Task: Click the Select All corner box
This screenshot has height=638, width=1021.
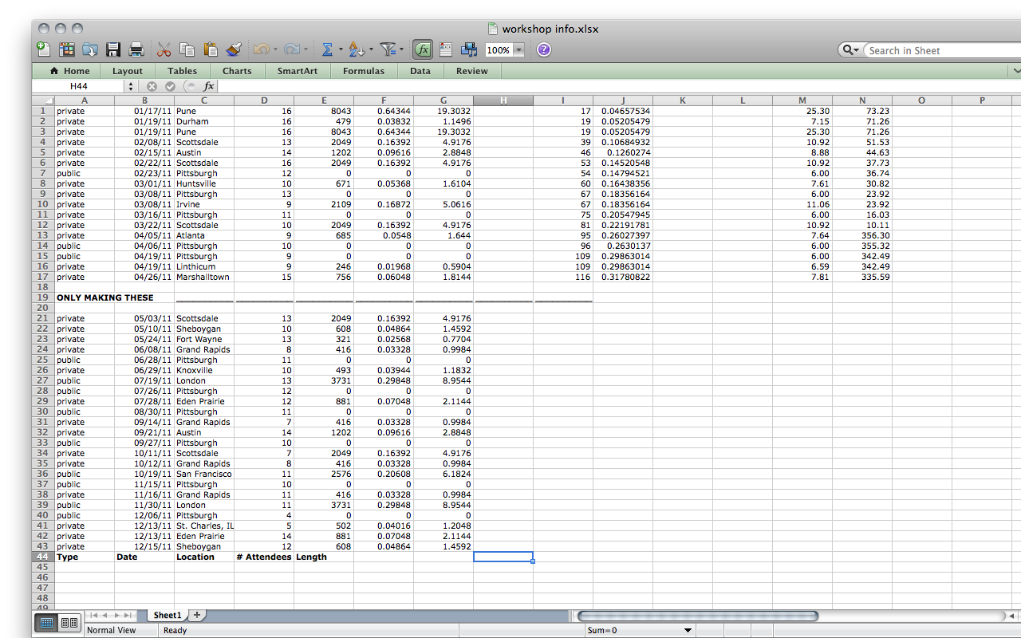Action: point(43,100)
